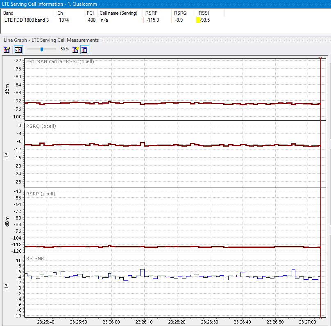Toggle the second graph layout icon in toolbar

18,50
